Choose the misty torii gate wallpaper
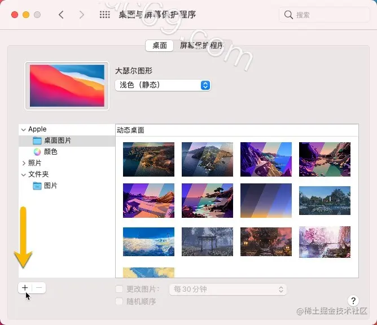This screenshot has height=325, width=377. pyautogui.click(x=207, y=241)
